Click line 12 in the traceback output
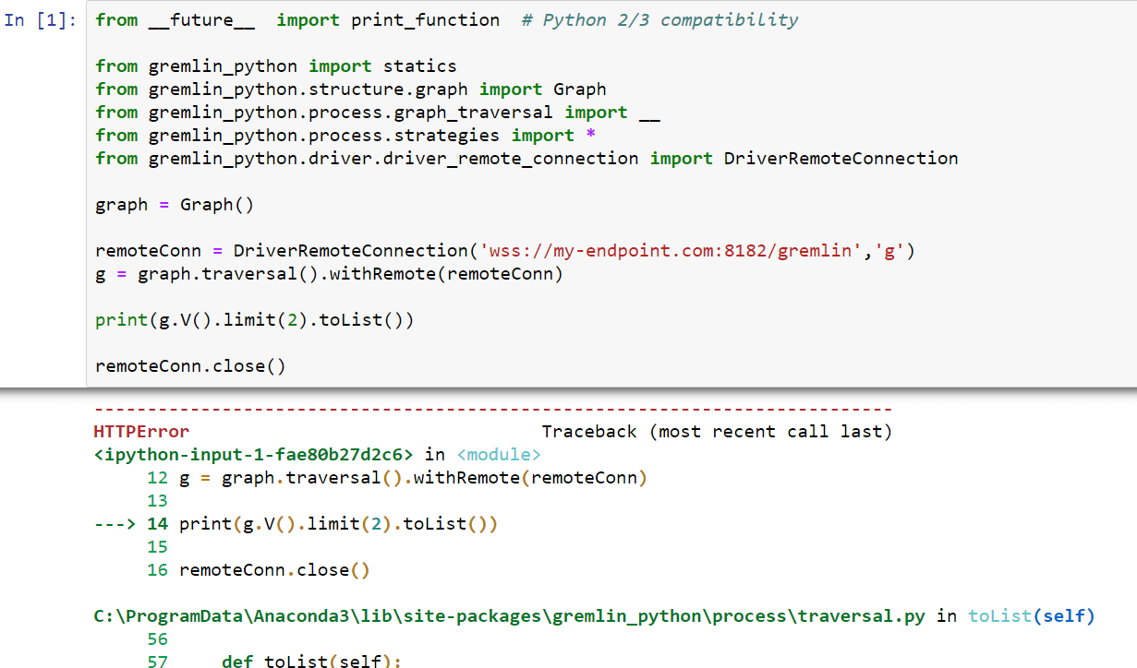The height and width of the screenshot is (668, 1137). (x=369, y=477)
